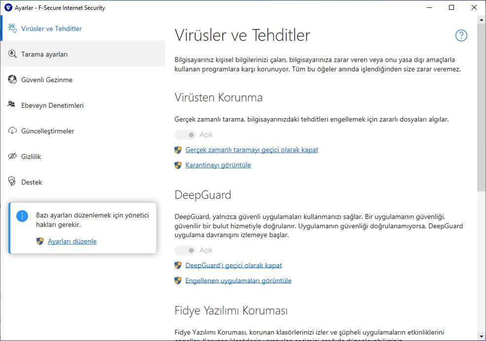Switch to Gizlilik settings

point(82,156)
